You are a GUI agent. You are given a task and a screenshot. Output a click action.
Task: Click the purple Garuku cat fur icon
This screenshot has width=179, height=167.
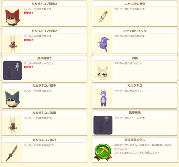tap(103, 98)
